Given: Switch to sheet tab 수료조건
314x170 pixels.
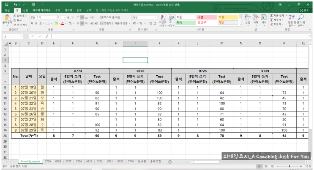Looking at the screenshot, I should [x=156, y=162].
